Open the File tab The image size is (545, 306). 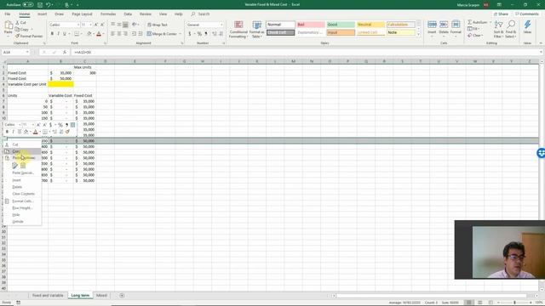coord(8,14)
